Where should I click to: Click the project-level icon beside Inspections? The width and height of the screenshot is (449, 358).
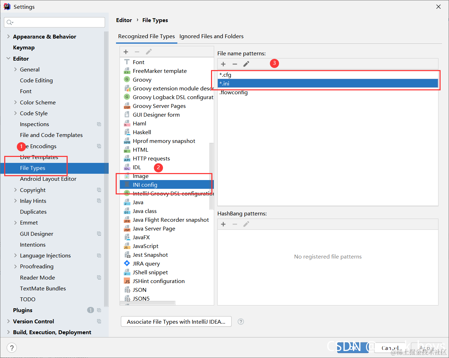(x=99, y=124)
